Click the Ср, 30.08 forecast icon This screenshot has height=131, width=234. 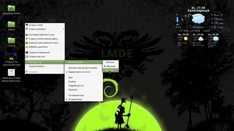coord(216,39)
